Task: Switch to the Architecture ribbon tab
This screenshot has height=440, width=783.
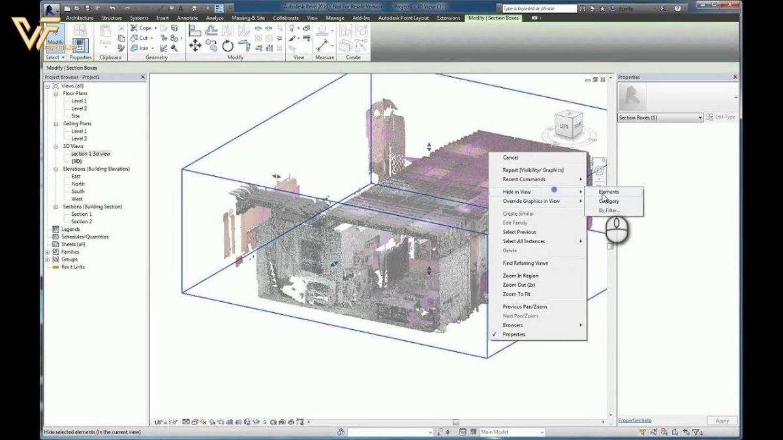Action: pos(79,18)
